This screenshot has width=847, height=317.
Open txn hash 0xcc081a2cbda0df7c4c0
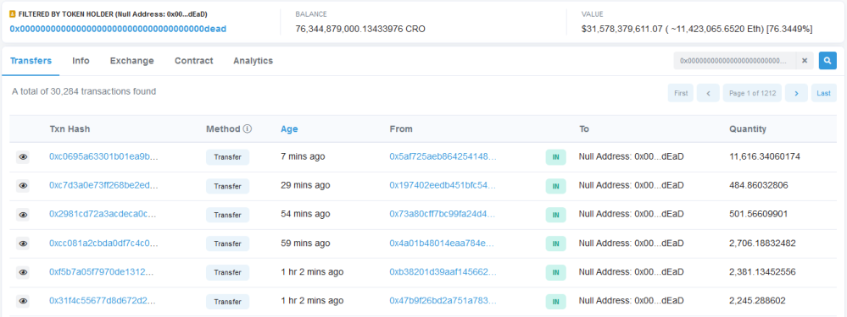click(x=103, y=243)
